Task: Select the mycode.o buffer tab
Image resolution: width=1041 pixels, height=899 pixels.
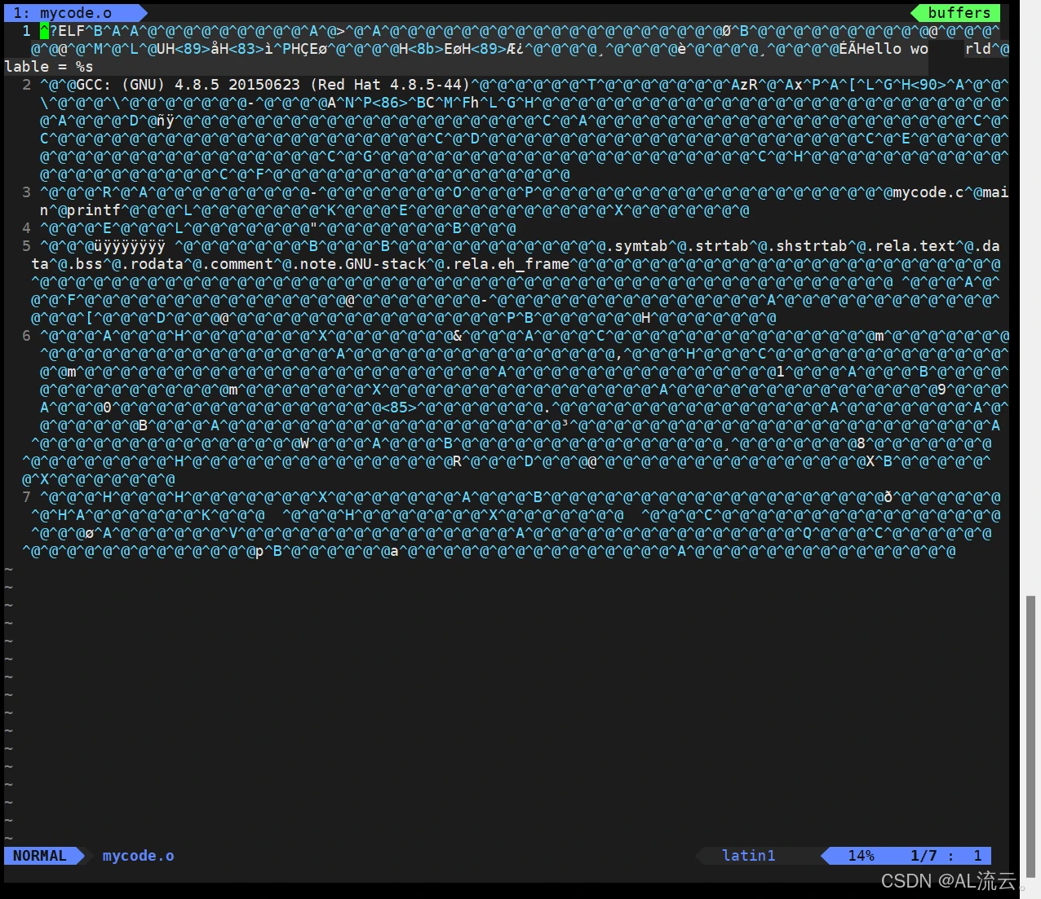Action: click(73, 12)
